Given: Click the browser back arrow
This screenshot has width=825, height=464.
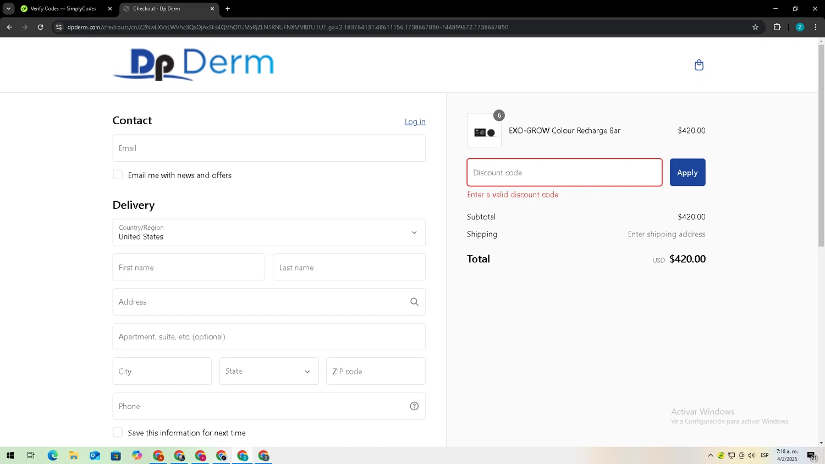Looking at the screenshot, I should [9, 27].
